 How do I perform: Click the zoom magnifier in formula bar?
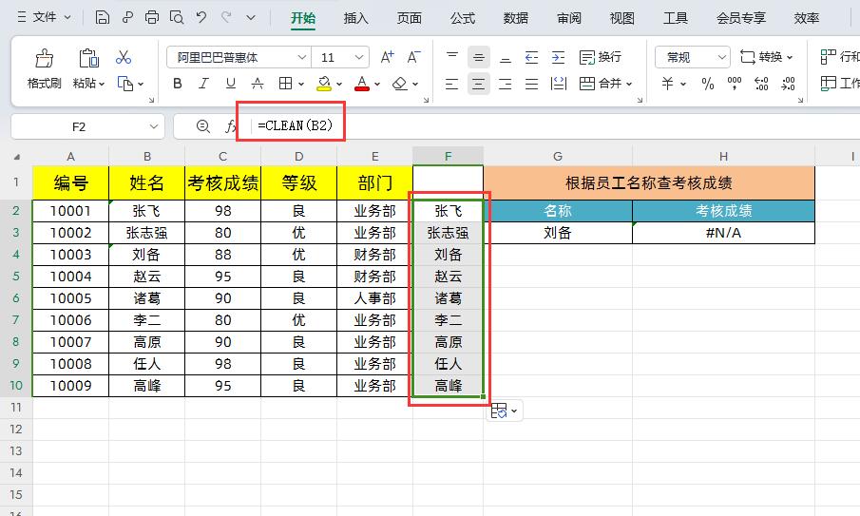(x=203, y=126)
